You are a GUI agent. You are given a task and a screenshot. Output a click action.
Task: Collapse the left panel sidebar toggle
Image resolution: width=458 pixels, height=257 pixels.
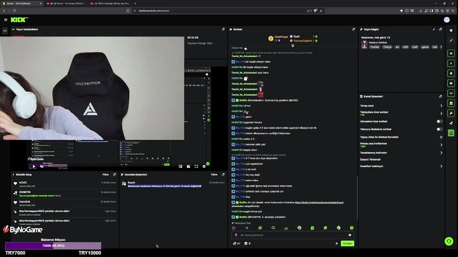click(5, 31)
